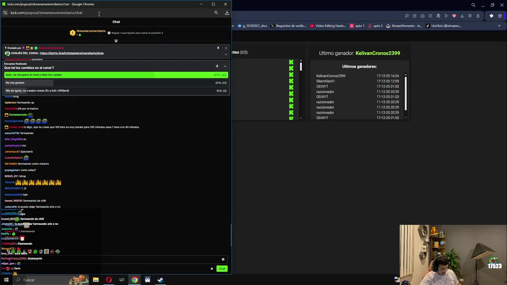This screenshot has width=507, height=285.
Task: Click BISHO_BY's '!shop' message
Action: click(22, 176)
